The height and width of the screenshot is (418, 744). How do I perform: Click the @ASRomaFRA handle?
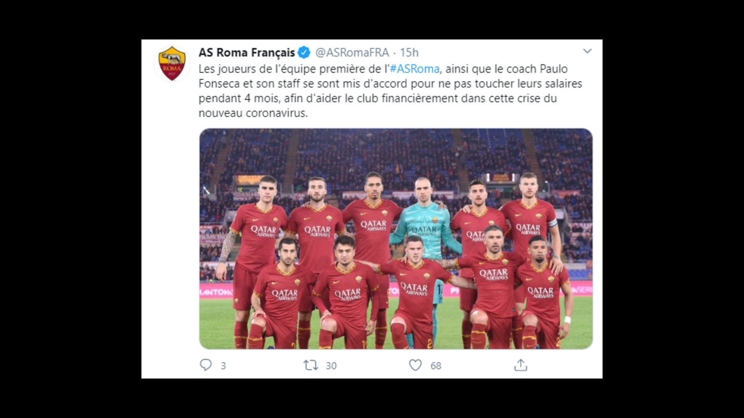tap(352, 52)
